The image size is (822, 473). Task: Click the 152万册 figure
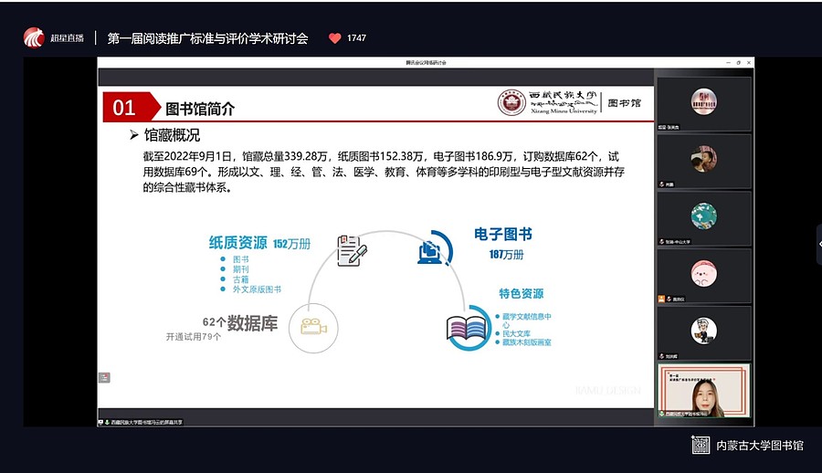point(291,244)
